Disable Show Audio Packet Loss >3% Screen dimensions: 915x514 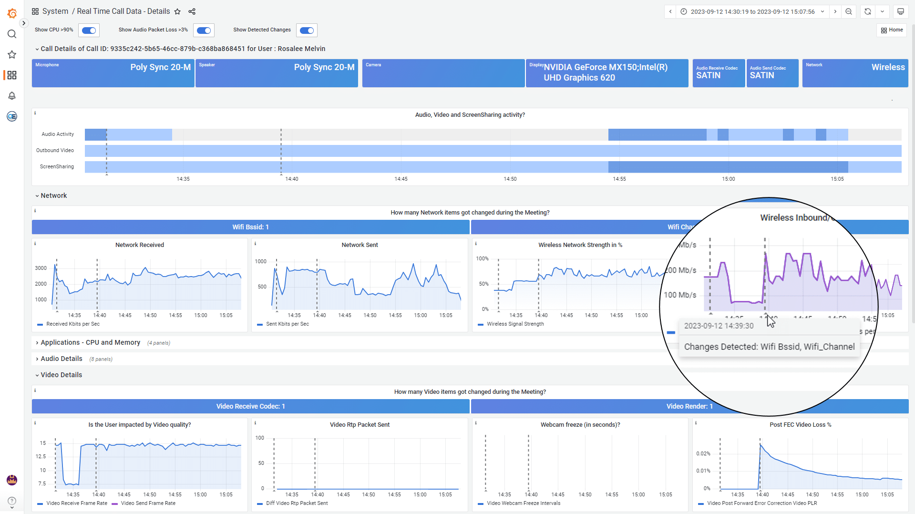[x=204, y=31]
